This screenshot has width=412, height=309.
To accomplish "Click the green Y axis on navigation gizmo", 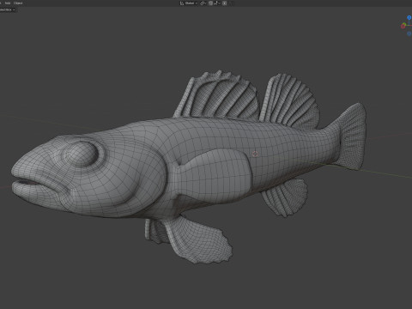I will (404, 24).
